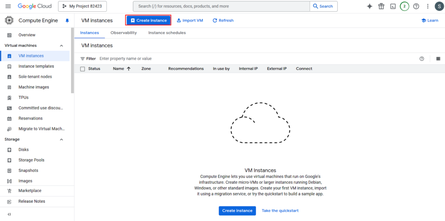Screen dimensions: 445x221
Task: Click Import VM button
Action: coord(190,20)
